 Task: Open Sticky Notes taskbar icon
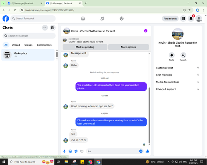[x=82, y=162]
